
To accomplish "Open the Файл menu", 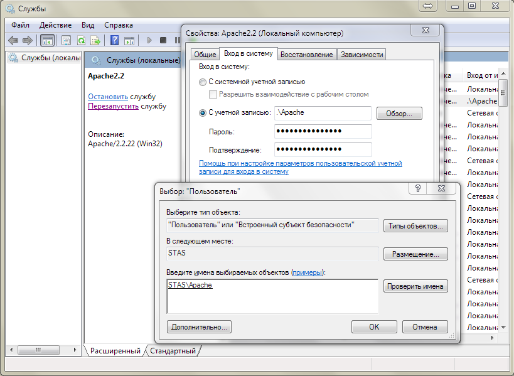I will [x=20, y=25].
